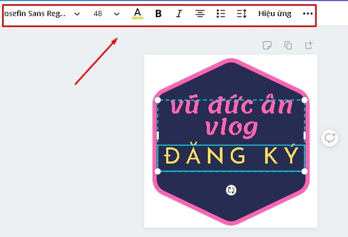Click the top-left corner resize handle

coord(157,100)
